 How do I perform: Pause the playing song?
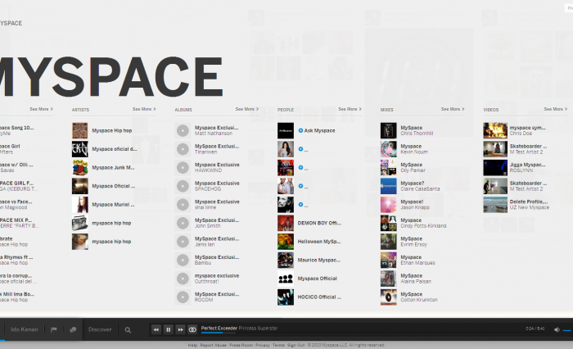click(x=168, y=329)
